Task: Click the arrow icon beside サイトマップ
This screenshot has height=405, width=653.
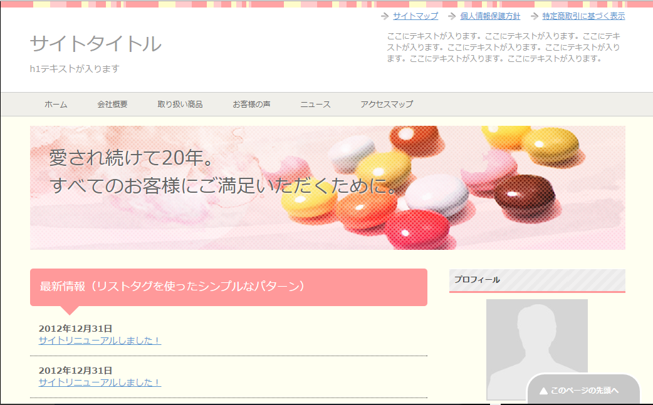Action: pyautogui.click(x=385, y=16)
